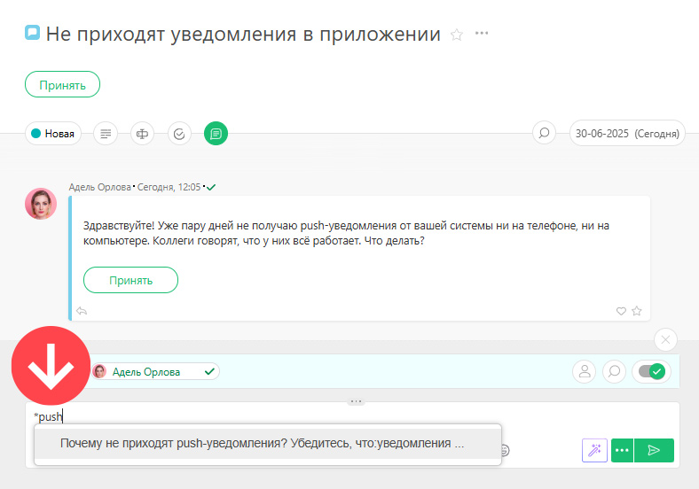Select the push-уведомления template suggestion

tap(268, 444)
